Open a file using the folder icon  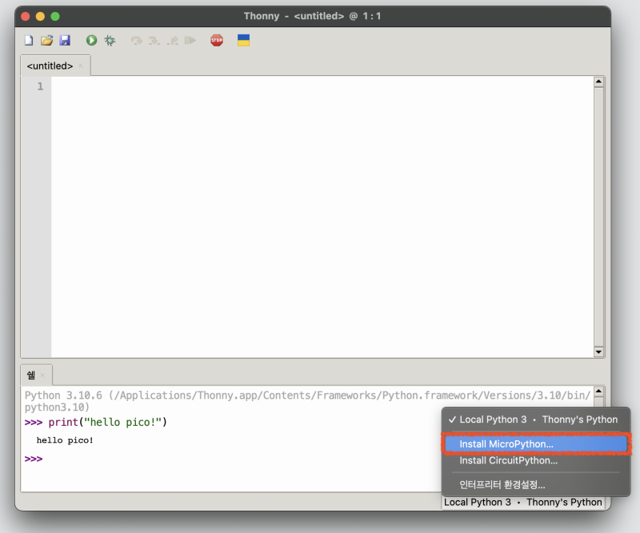tap(47, 41)
